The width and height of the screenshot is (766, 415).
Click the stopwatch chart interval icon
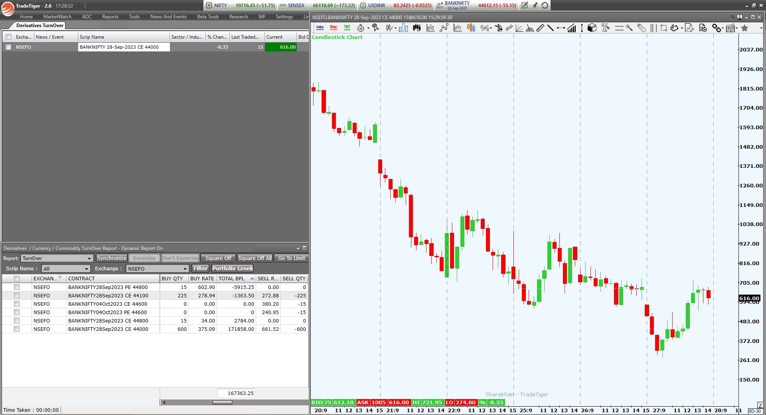[361, 28]
